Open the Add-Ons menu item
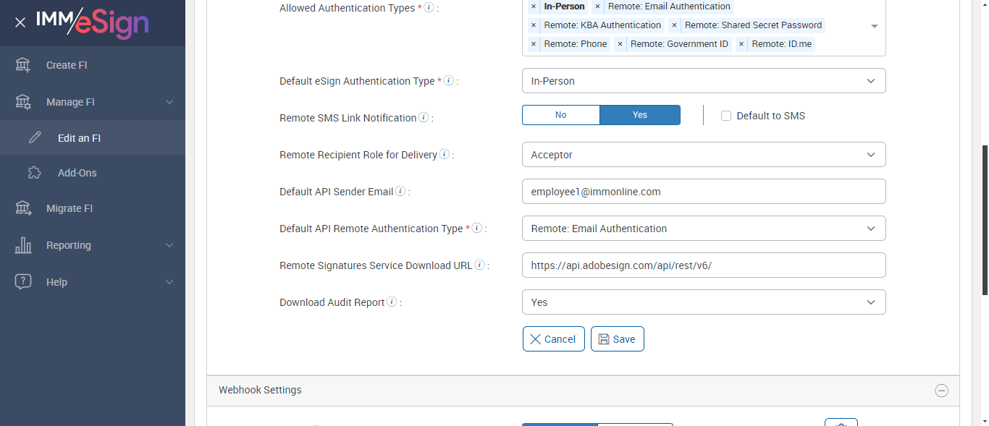This screenshot has height=426, width=989. [77, 173]
